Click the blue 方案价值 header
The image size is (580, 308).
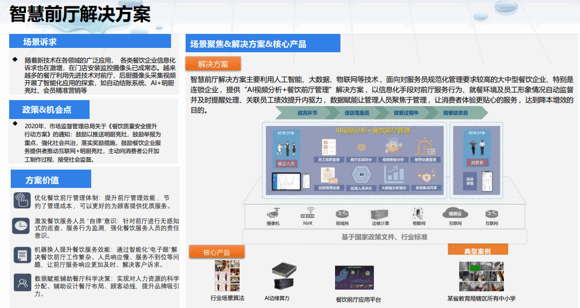(x=51, y=180)
